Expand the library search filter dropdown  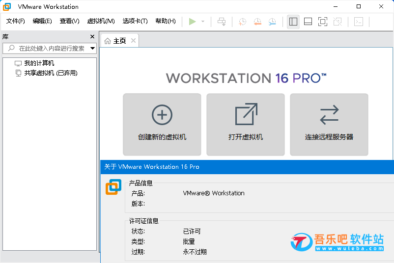(92, 48)
